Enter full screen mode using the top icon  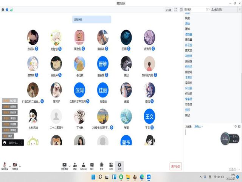[176, 9]
